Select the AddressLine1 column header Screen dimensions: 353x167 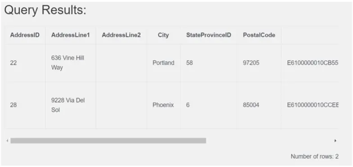coord(70,35)
